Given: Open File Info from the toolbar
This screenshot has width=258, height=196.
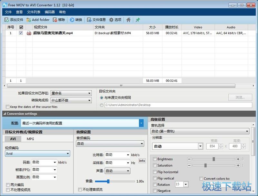Looking at the screenshot, I should point(89,20).
